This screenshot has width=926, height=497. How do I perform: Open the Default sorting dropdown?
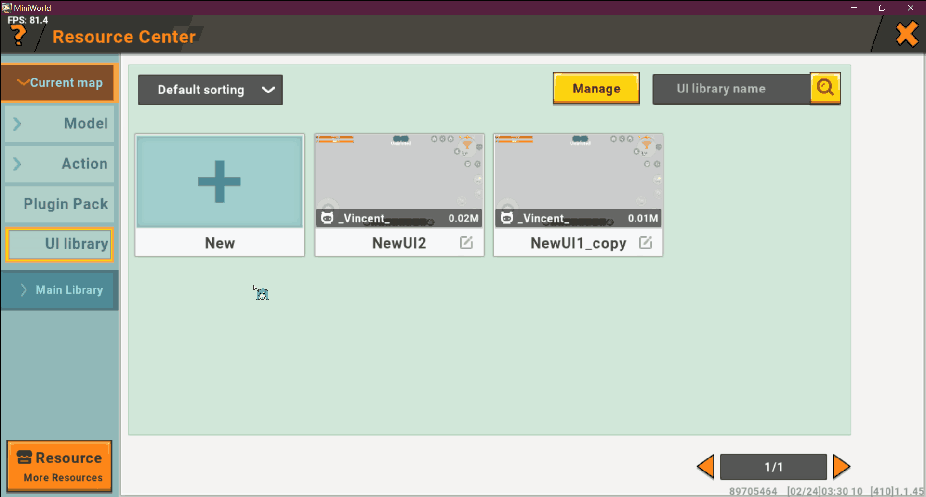(x=210, y=90)
